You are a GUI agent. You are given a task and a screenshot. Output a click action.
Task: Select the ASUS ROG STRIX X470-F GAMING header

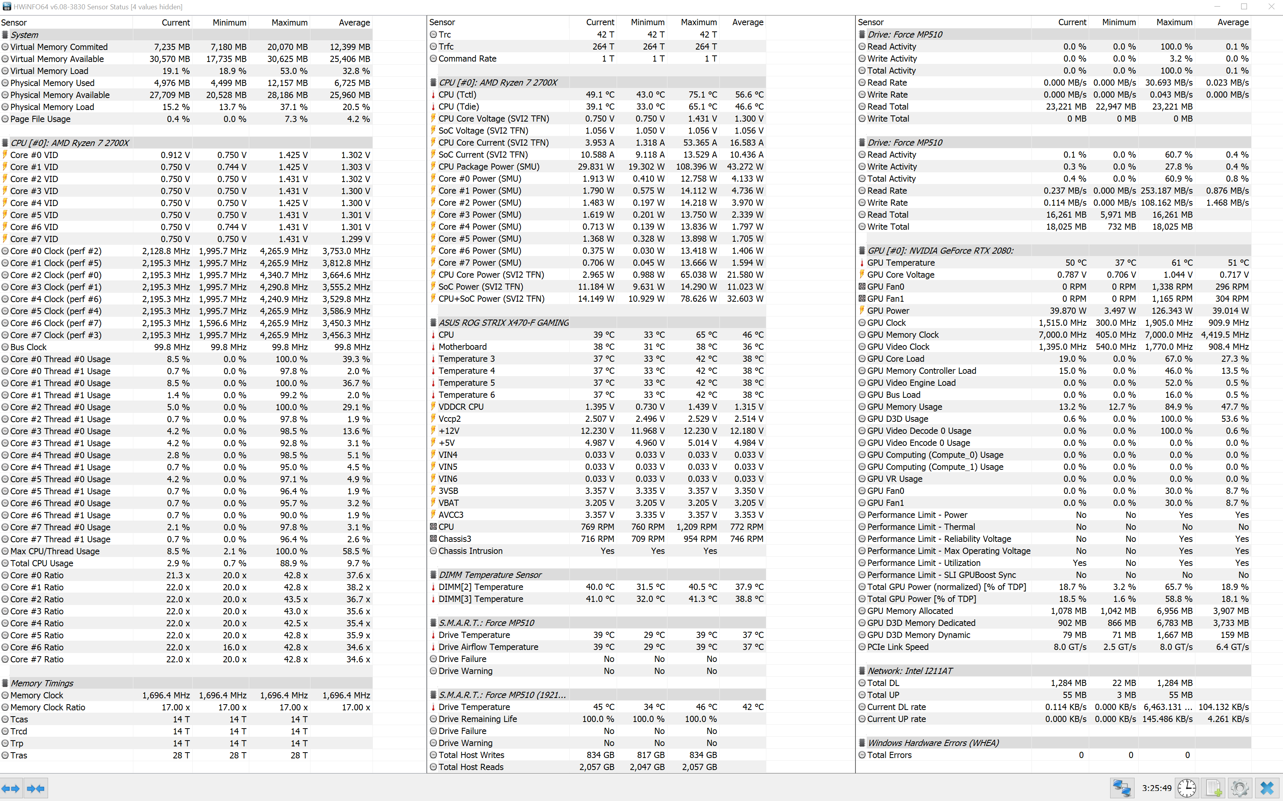(503, 323)
